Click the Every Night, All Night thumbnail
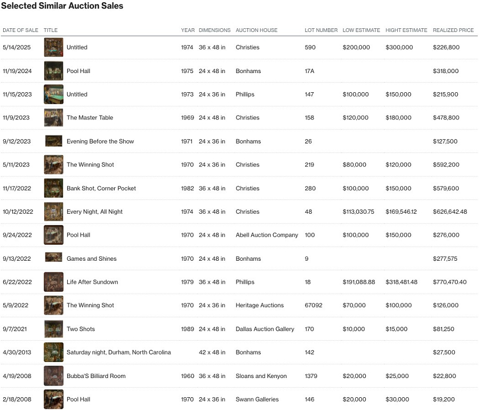Image resolution: width=480 pixels, height=410 pixels. point(53,212)
